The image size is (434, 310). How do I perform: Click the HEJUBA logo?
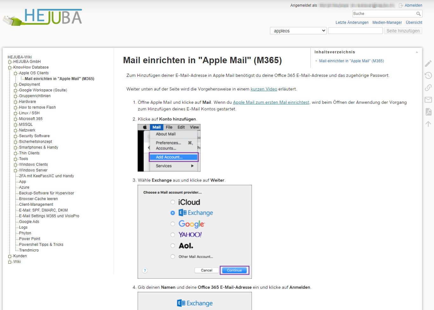coord(42,17)
